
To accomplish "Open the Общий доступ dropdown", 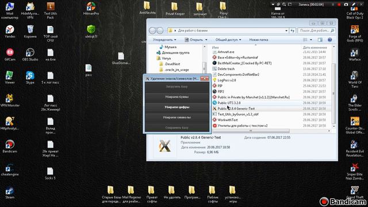I will pyautogui.click(x=228, y=40).
